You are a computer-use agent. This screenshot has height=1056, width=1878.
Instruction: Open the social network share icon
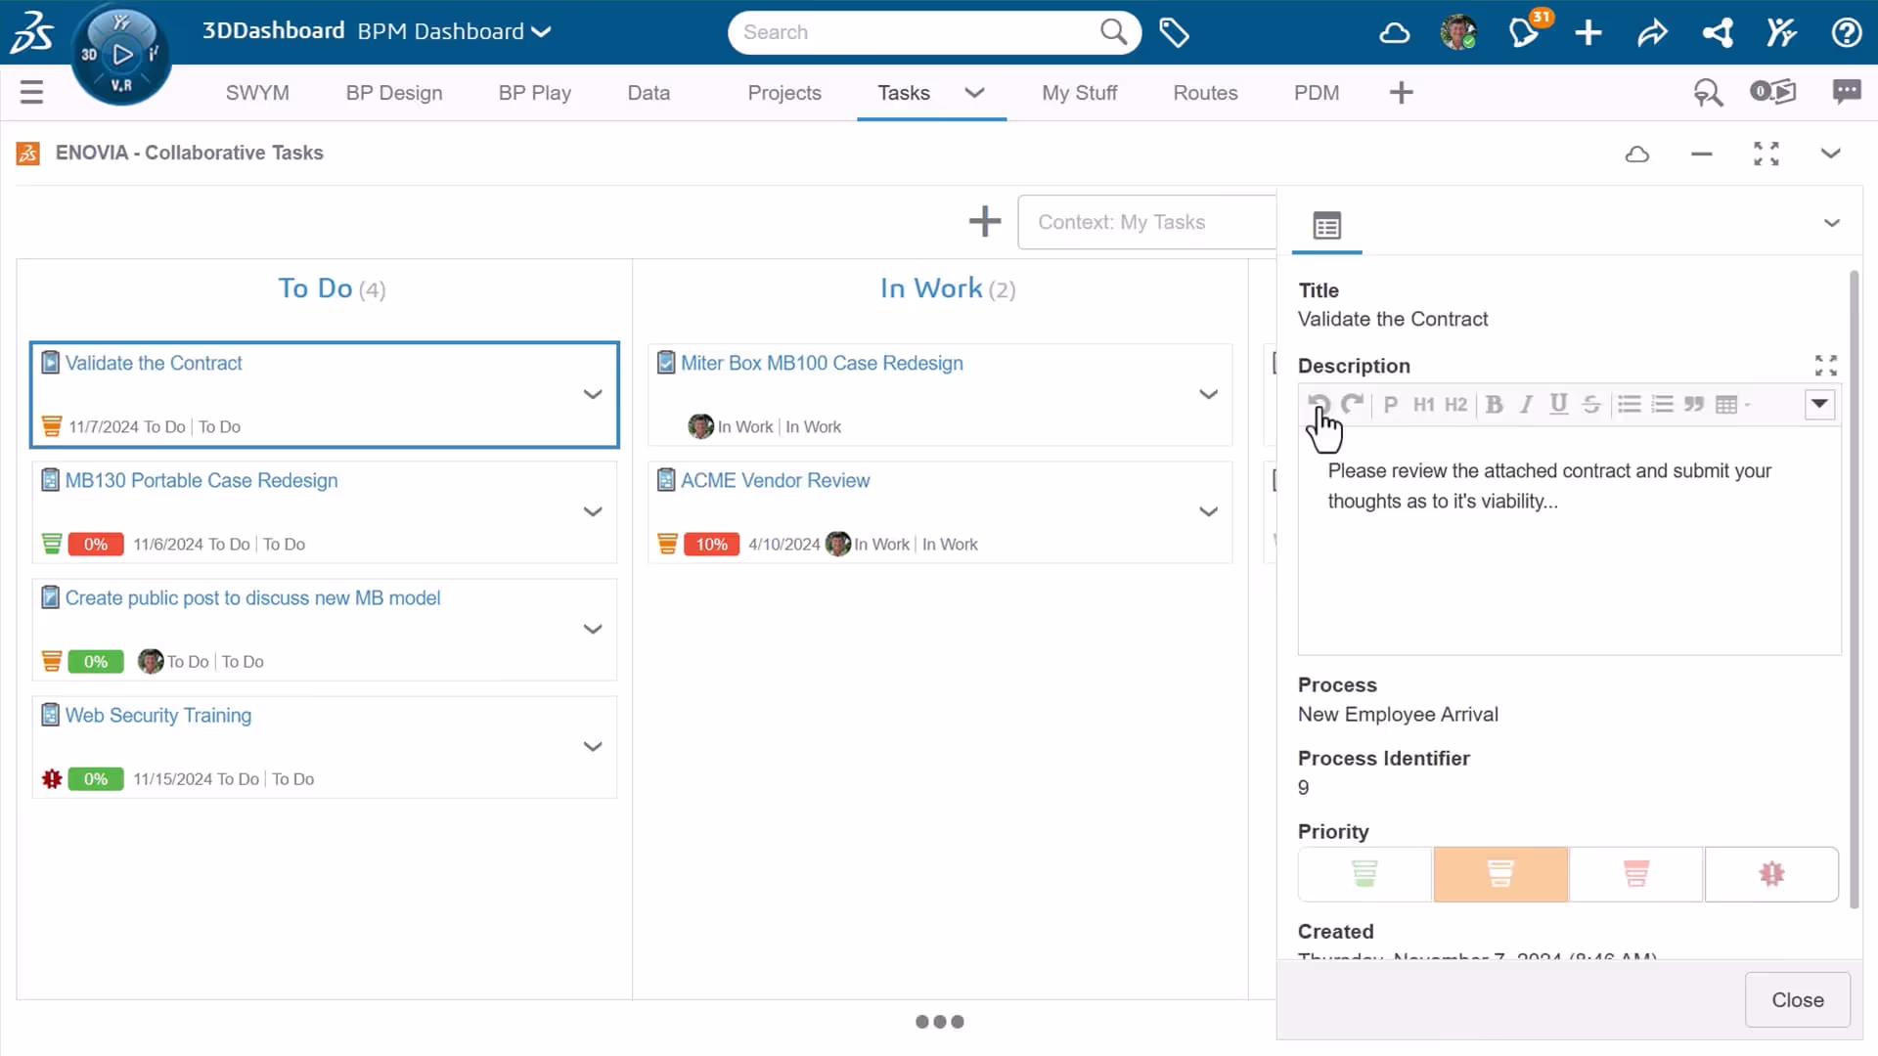(1718, 33)
